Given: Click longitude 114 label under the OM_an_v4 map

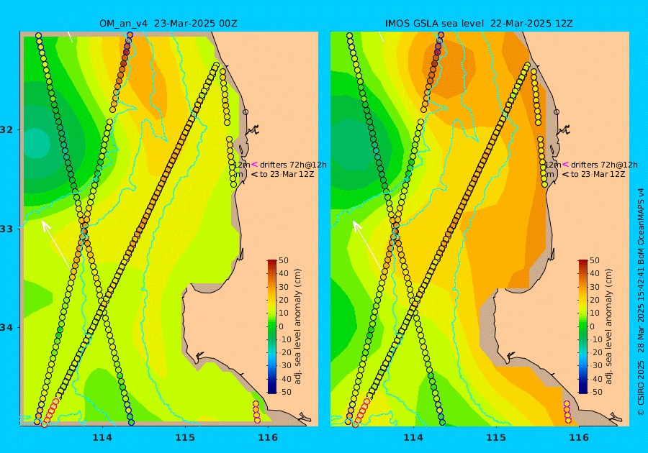Looking at the screenshot, I should [102, 437].
